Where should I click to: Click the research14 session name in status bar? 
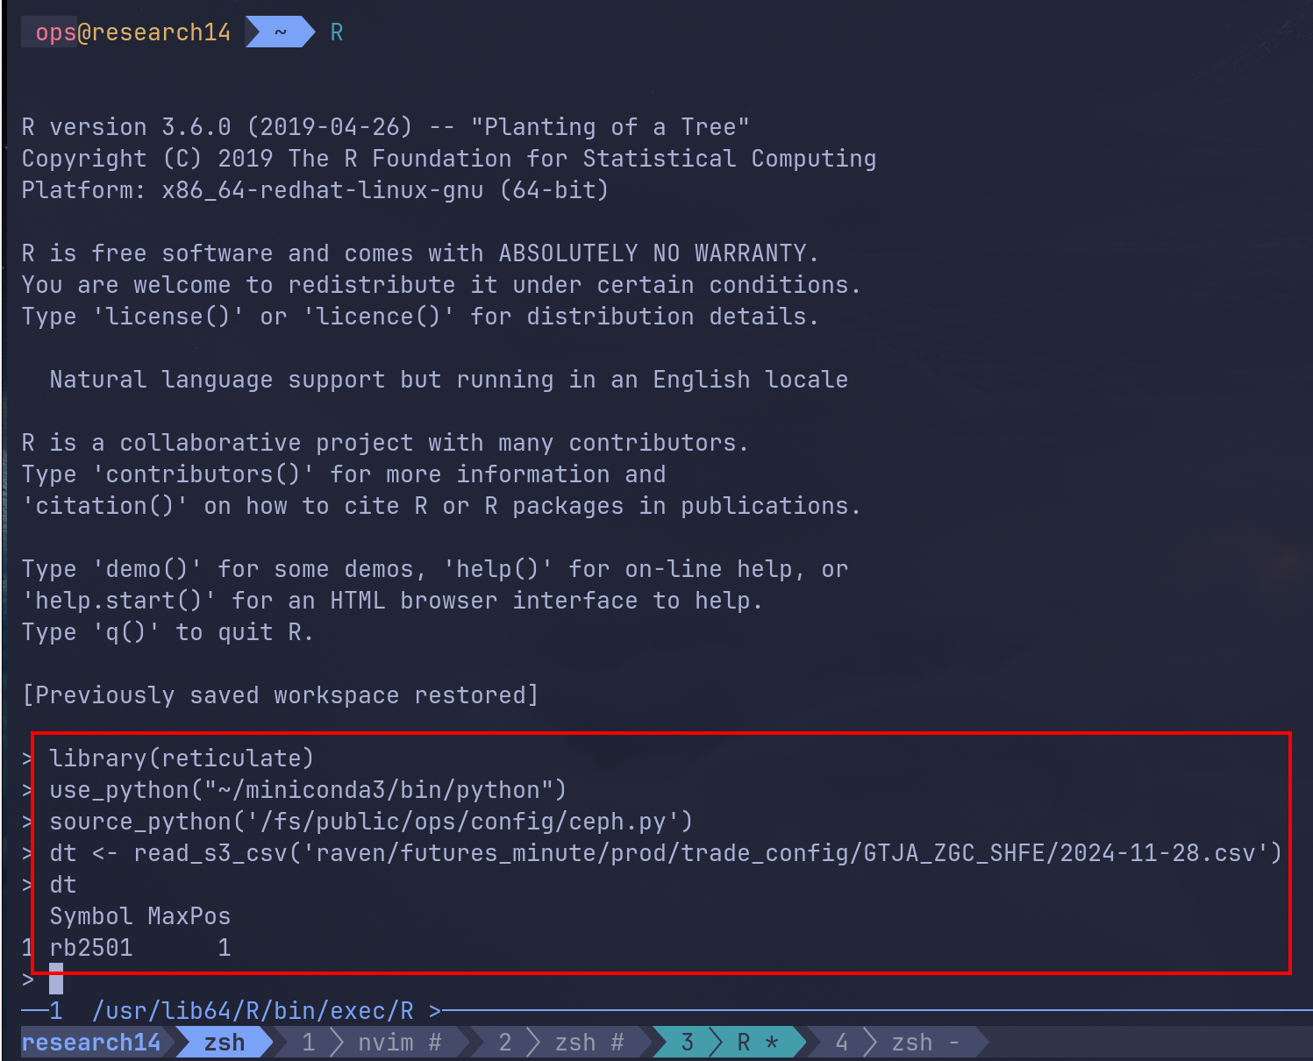(x=91, y=1043)
